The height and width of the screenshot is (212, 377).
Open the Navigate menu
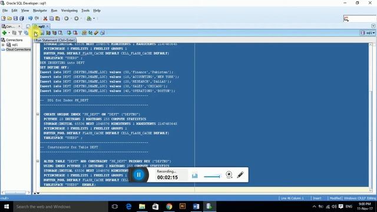click(x=40, y=11)
